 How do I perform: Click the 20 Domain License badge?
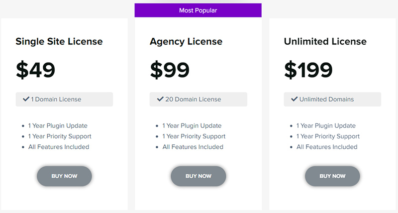pos(199,99)
